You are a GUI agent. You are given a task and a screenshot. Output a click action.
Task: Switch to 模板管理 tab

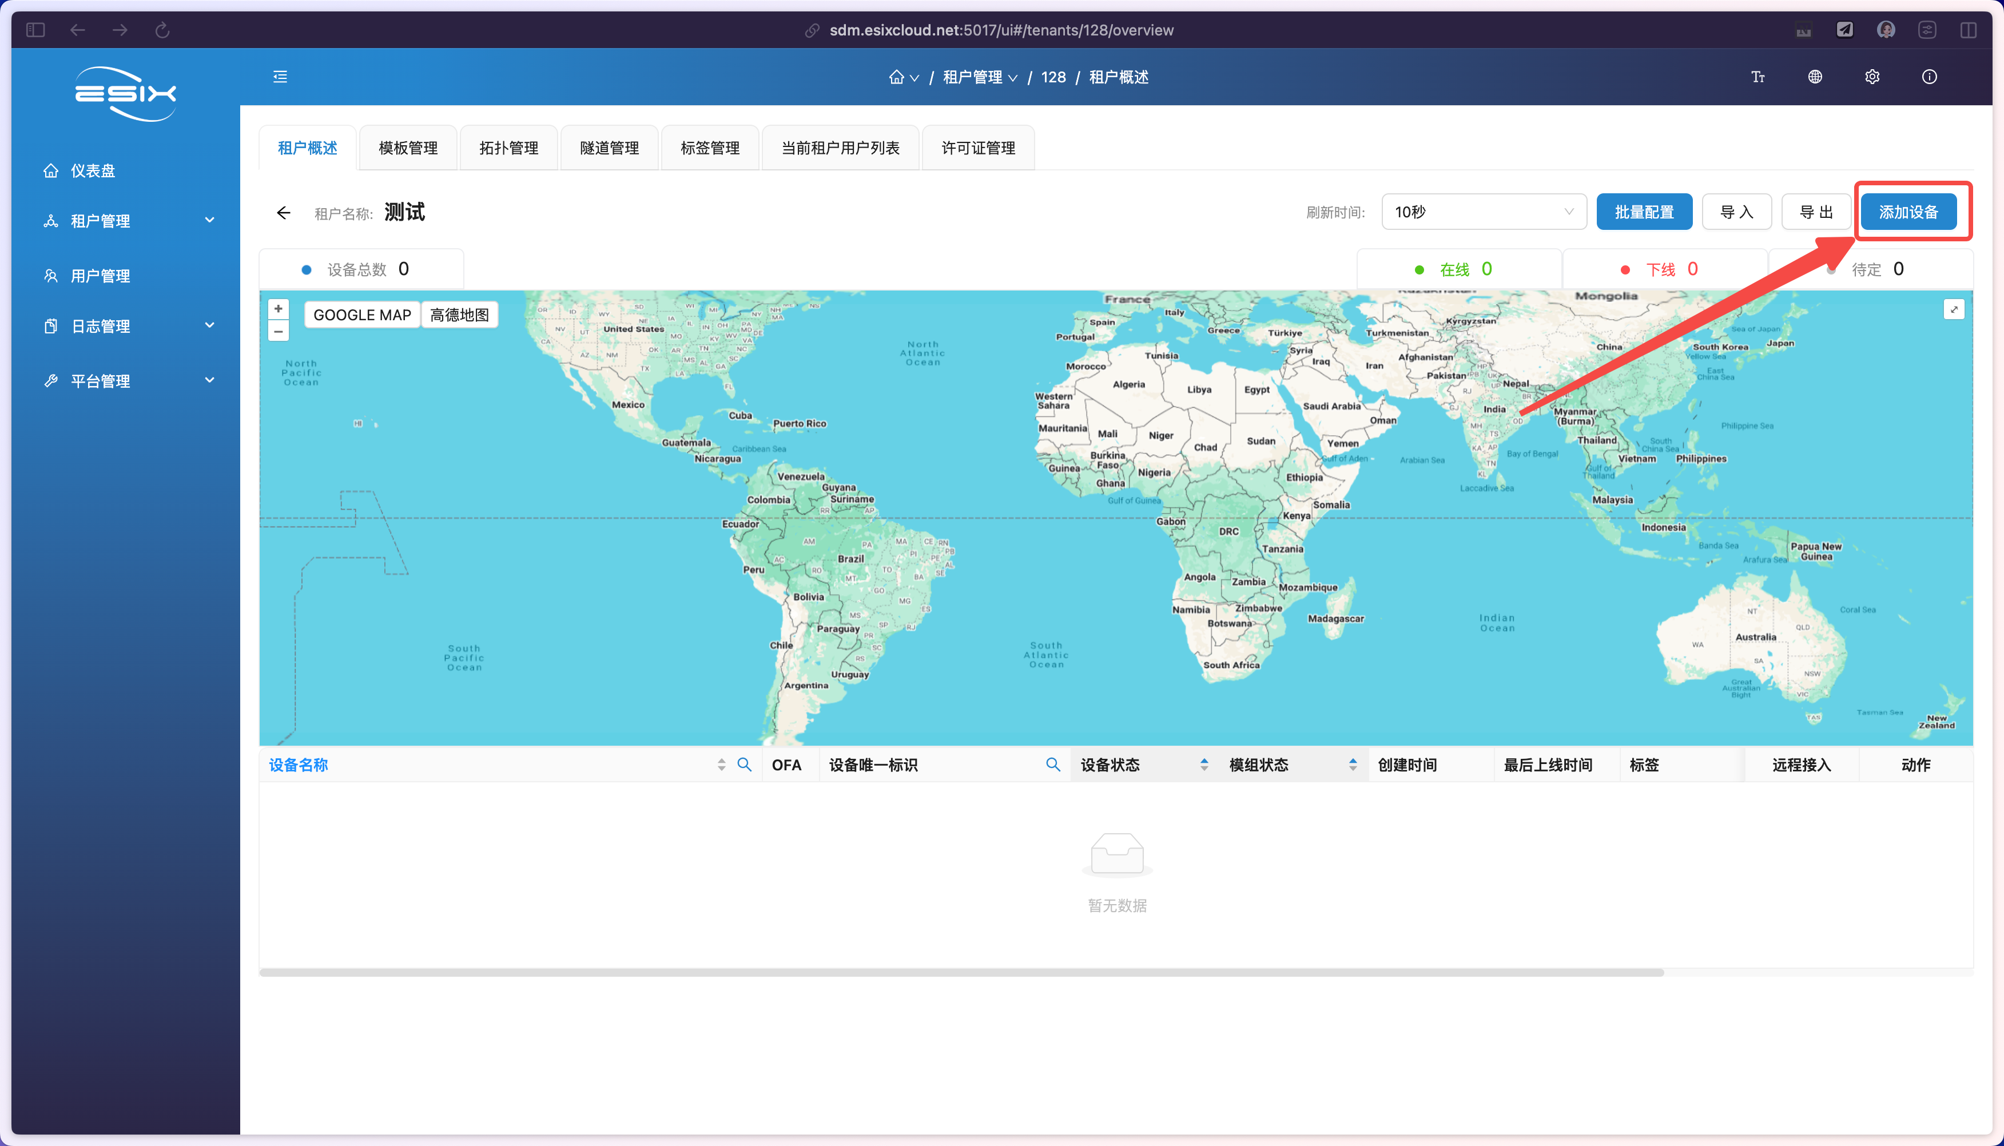pos(408,148)
